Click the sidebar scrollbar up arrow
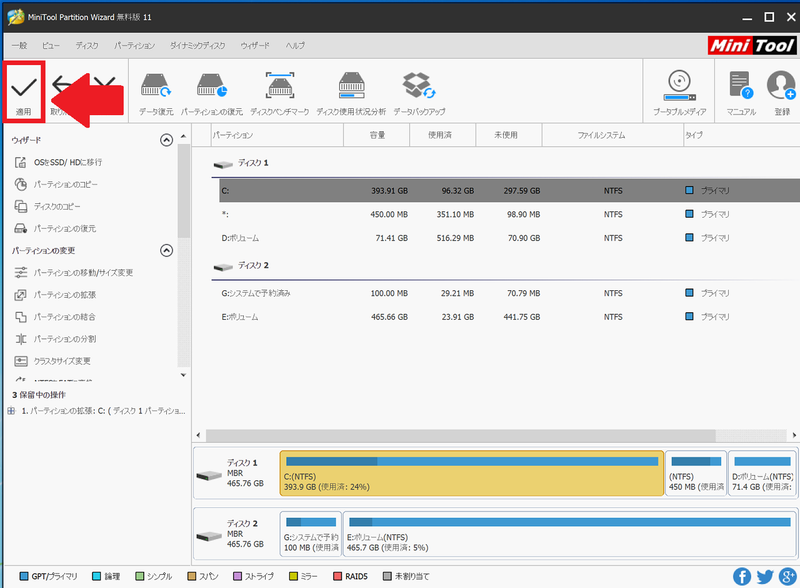 click(x=183, y=136)
